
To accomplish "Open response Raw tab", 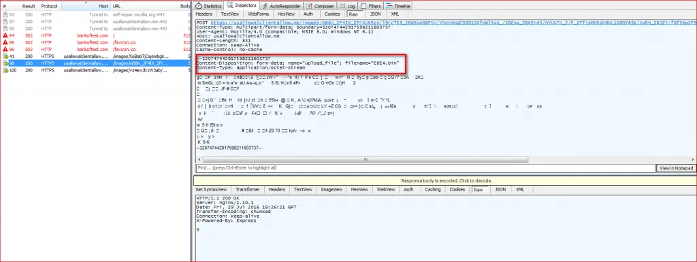I will (x=479, y=190).
